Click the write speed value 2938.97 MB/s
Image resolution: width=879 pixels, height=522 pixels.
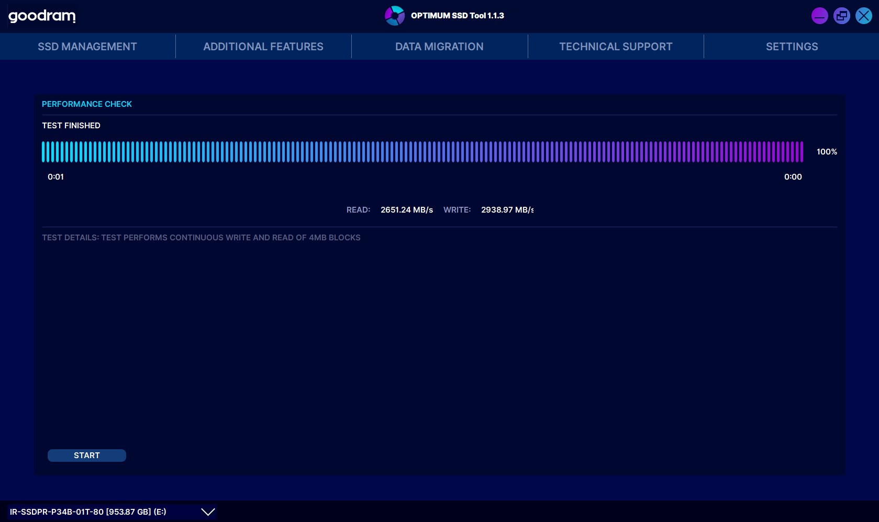[507, 210]
